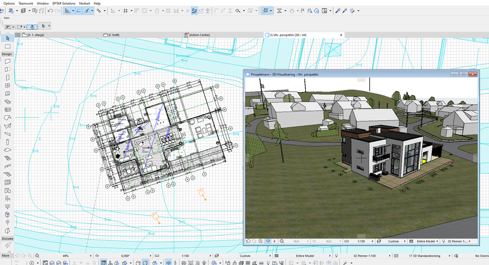Image resolution: width=489 pixels, height=265 pixels.
Task: Collapse the Design toolbox header
Action: pos(7,54)
